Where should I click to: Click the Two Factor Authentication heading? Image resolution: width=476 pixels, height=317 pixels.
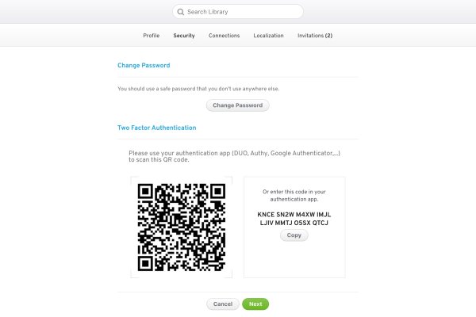156,128
